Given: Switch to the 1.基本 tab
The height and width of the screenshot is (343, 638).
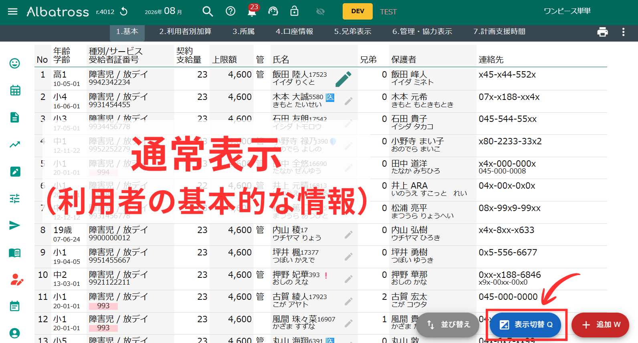Looking at the screenshot, I should pos(127,32).
